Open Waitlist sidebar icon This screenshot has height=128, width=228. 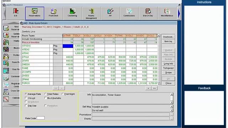pyautogui.click(x=6, y=42)
